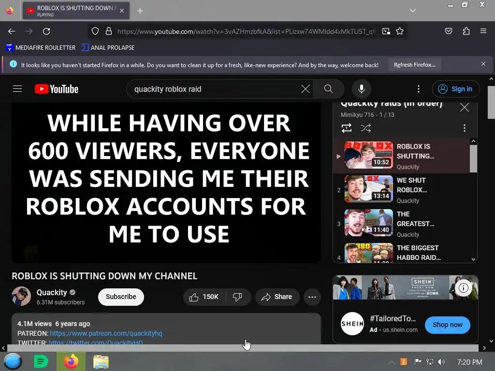
Task: Open network icon in system tray
Action: click(x=429, y=362)
